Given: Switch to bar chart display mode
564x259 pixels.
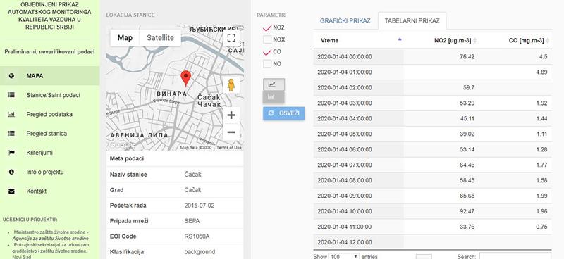Looking at the screenshot, I should [274, 97].
